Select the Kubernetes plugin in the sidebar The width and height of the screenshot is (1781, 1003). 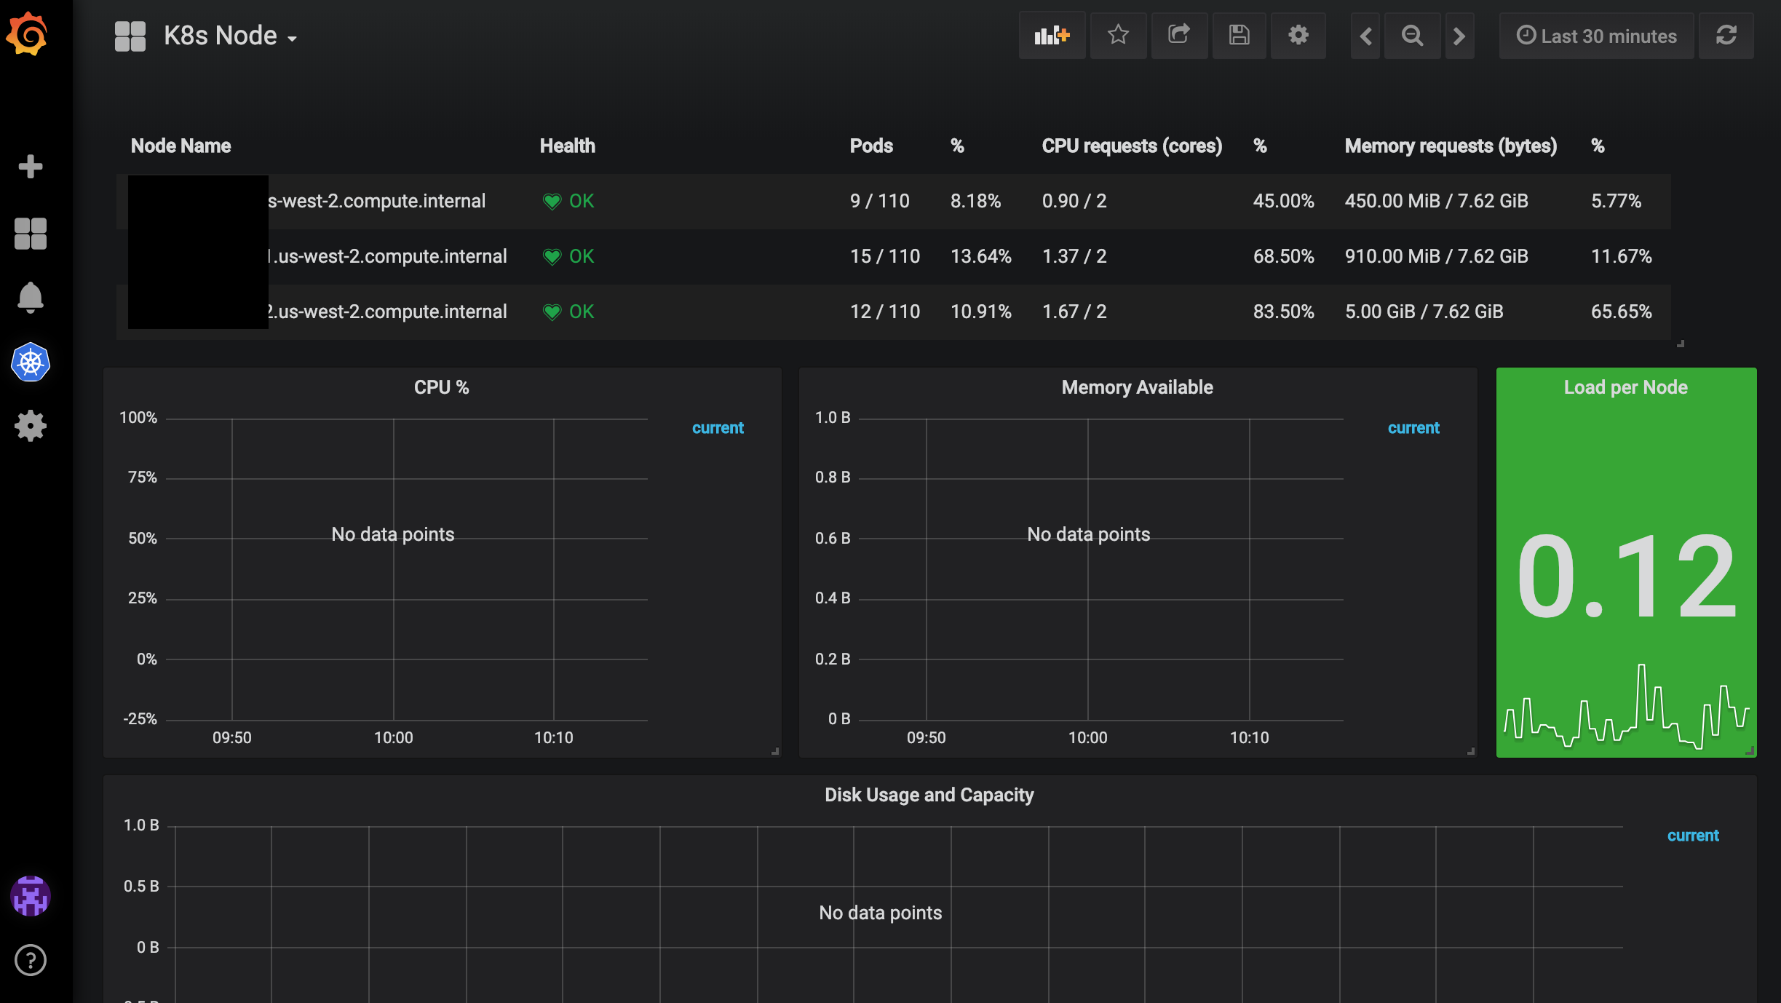pos(29,362)
